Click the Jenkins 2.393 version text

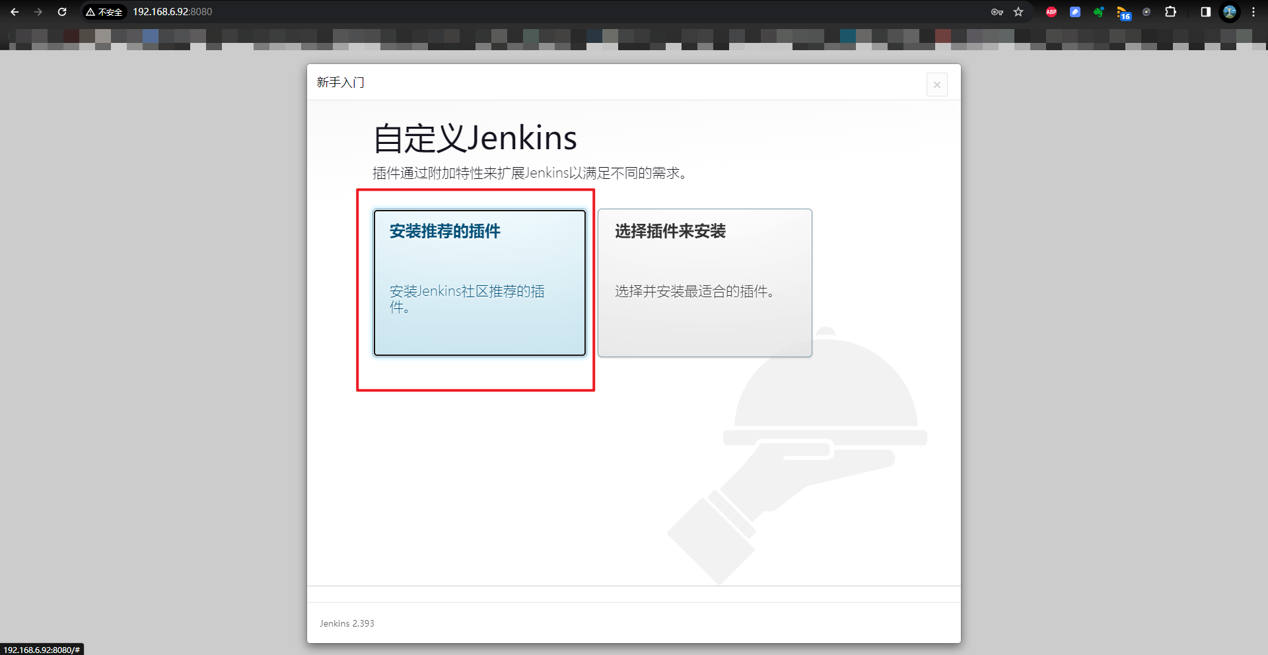(347, 623)
